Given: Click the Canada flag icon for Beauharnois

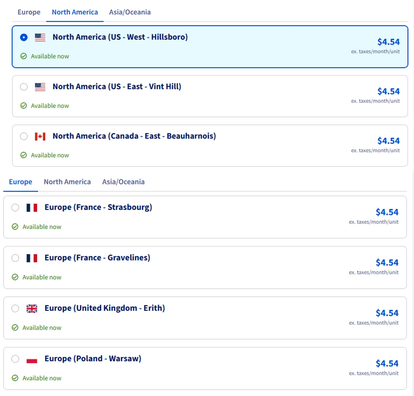Looking at the screenshot, I should click(x=40, y=136).
